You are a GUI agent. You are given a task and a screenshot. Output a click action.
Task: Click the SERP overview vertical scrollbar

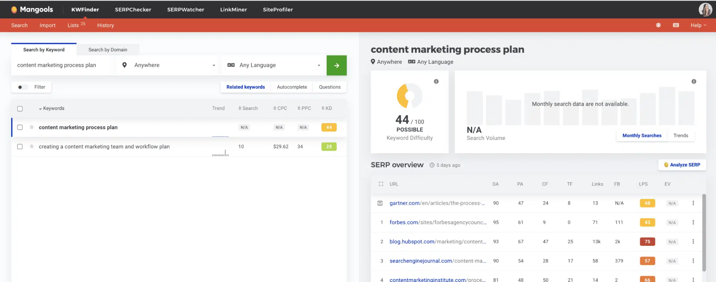[x=704, y=233]
